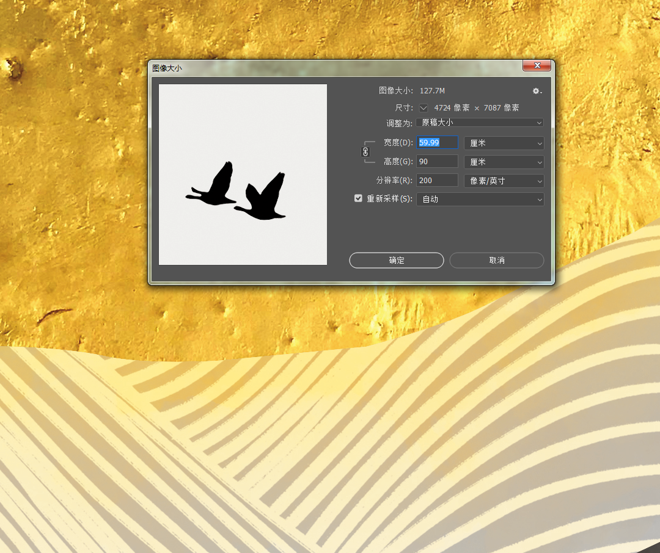The width and height of the screenshot is (660, 553).
Task: Toggle the constrain proportions chain link icon
Action: [x=365, y=152]
